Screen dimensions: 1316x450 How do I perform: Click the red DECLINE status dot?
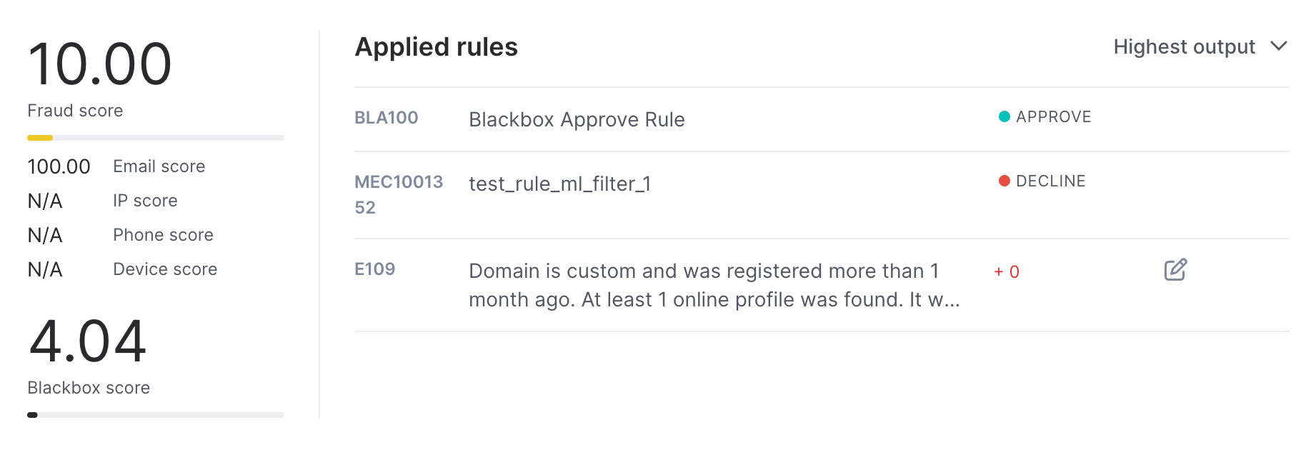tap(1004, 181)
